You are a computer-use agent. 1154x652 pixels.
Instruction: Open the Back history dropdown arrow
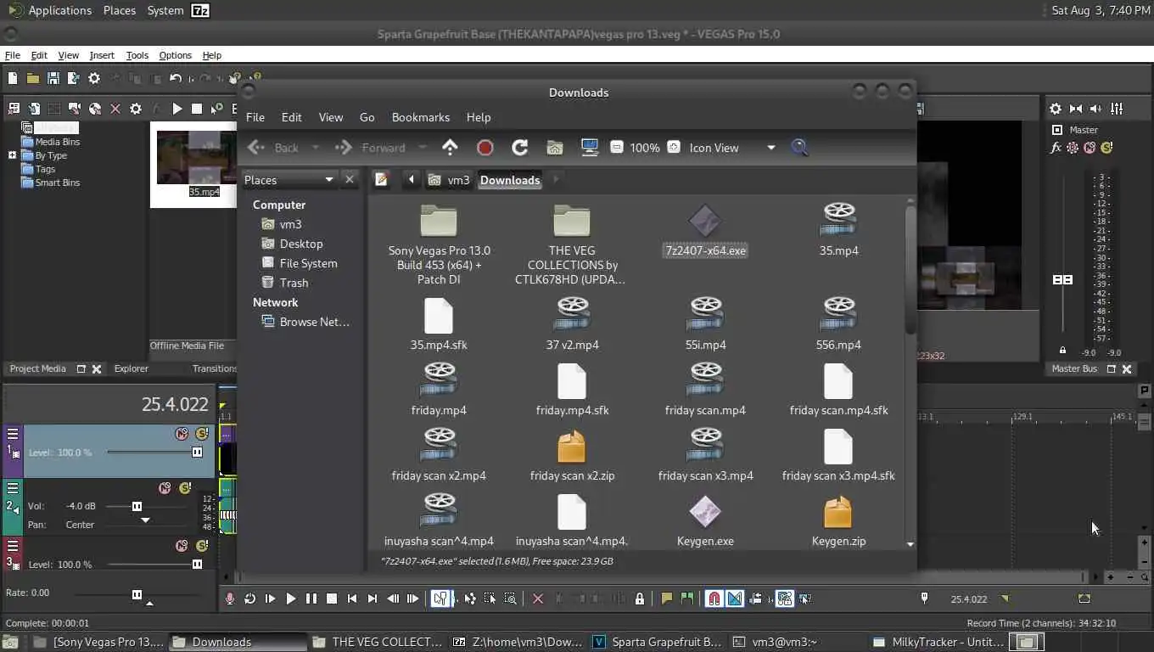[x=316, y=148]
